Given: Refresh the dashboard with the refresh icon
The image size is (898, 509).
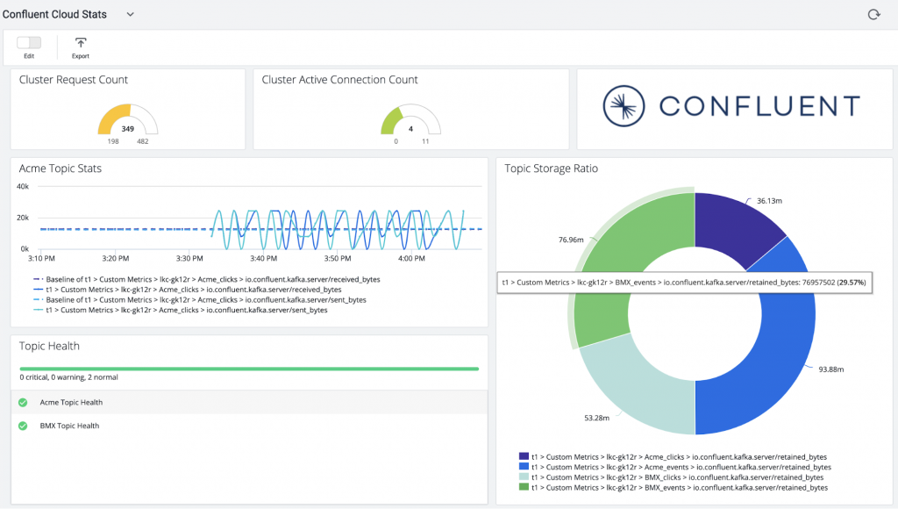Looking at the screenshot, I should 873,14.
